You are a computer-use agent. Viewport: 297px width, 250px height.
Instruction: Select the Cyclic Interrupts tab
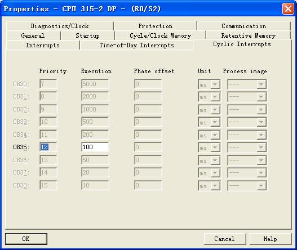[242, 44]
